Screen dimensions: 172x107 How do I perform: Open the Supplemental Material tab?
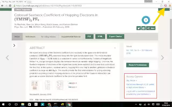(x=71, y=37)
